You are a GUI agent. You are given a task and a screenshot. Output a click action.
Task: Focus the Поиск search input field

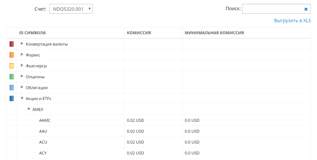[x=276, y=9]
